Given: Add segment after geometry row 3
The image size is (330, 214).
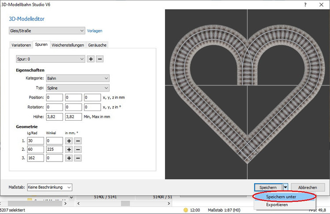Looking at the screenshot, I should click(x=69, y=158).
